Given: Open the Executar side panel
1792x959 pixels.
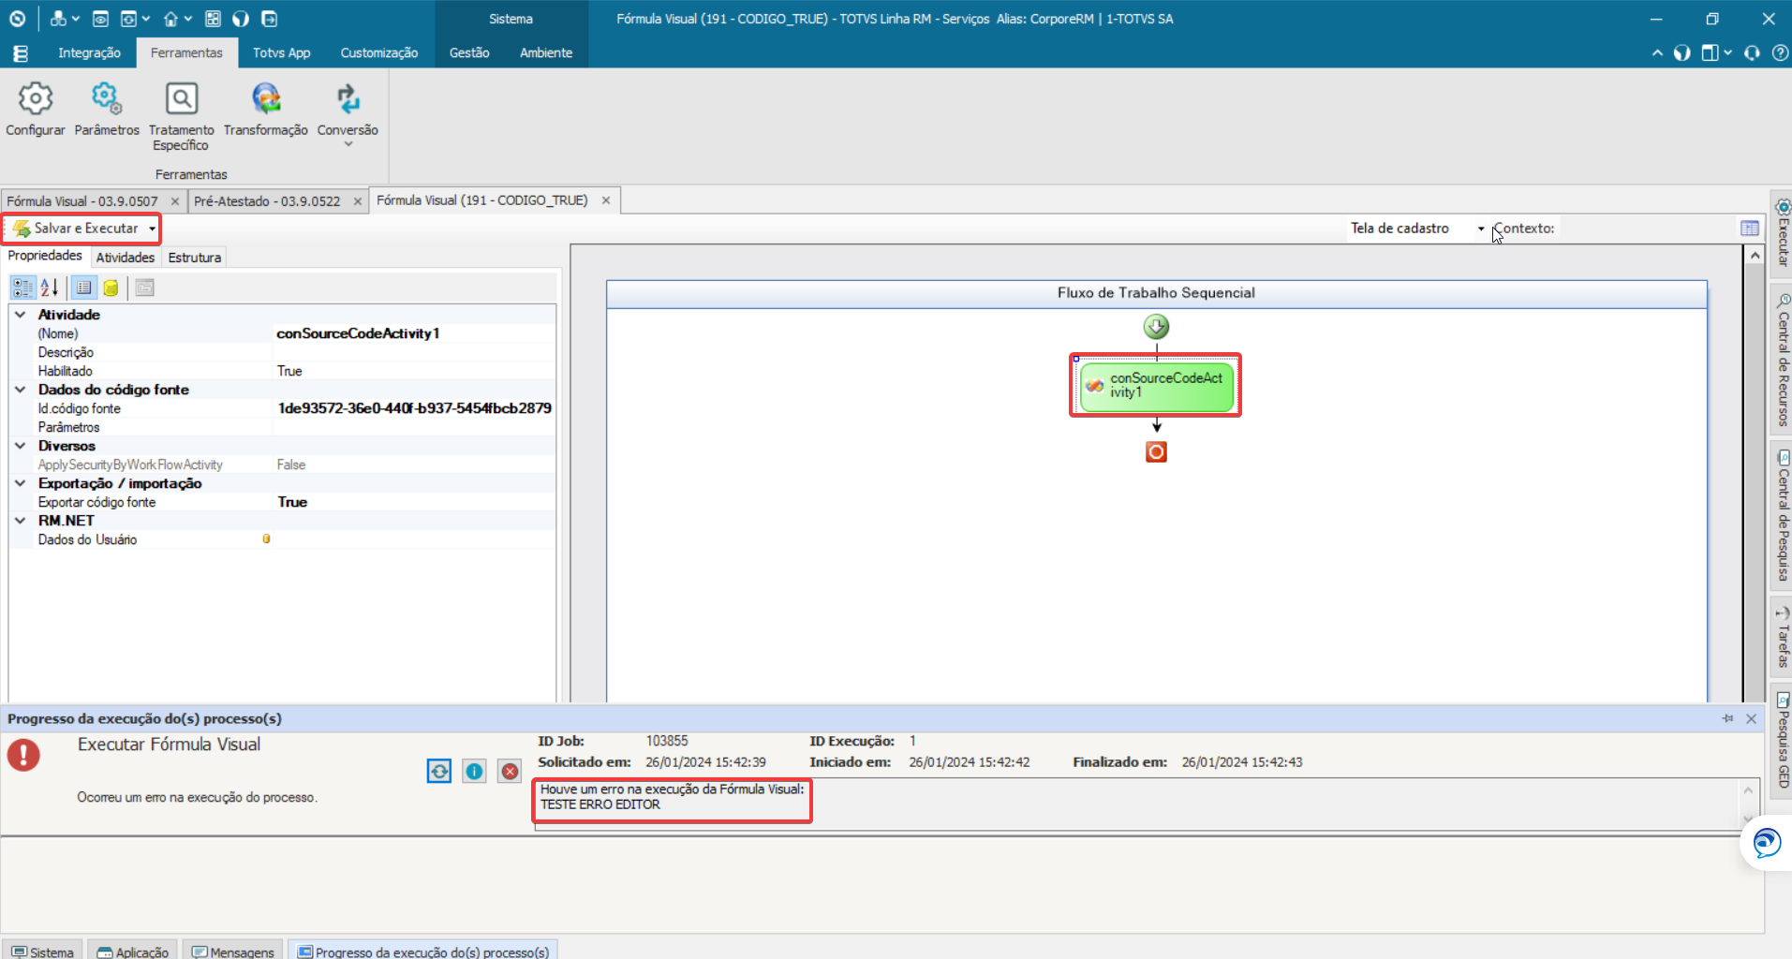Looking at the screenshot, I should (x=1782, y=232).
